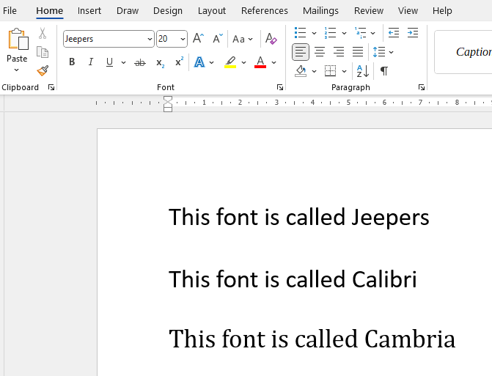492x376 pixels.
Task: Click the text line ending in Cambria
Action: [312, 339]
